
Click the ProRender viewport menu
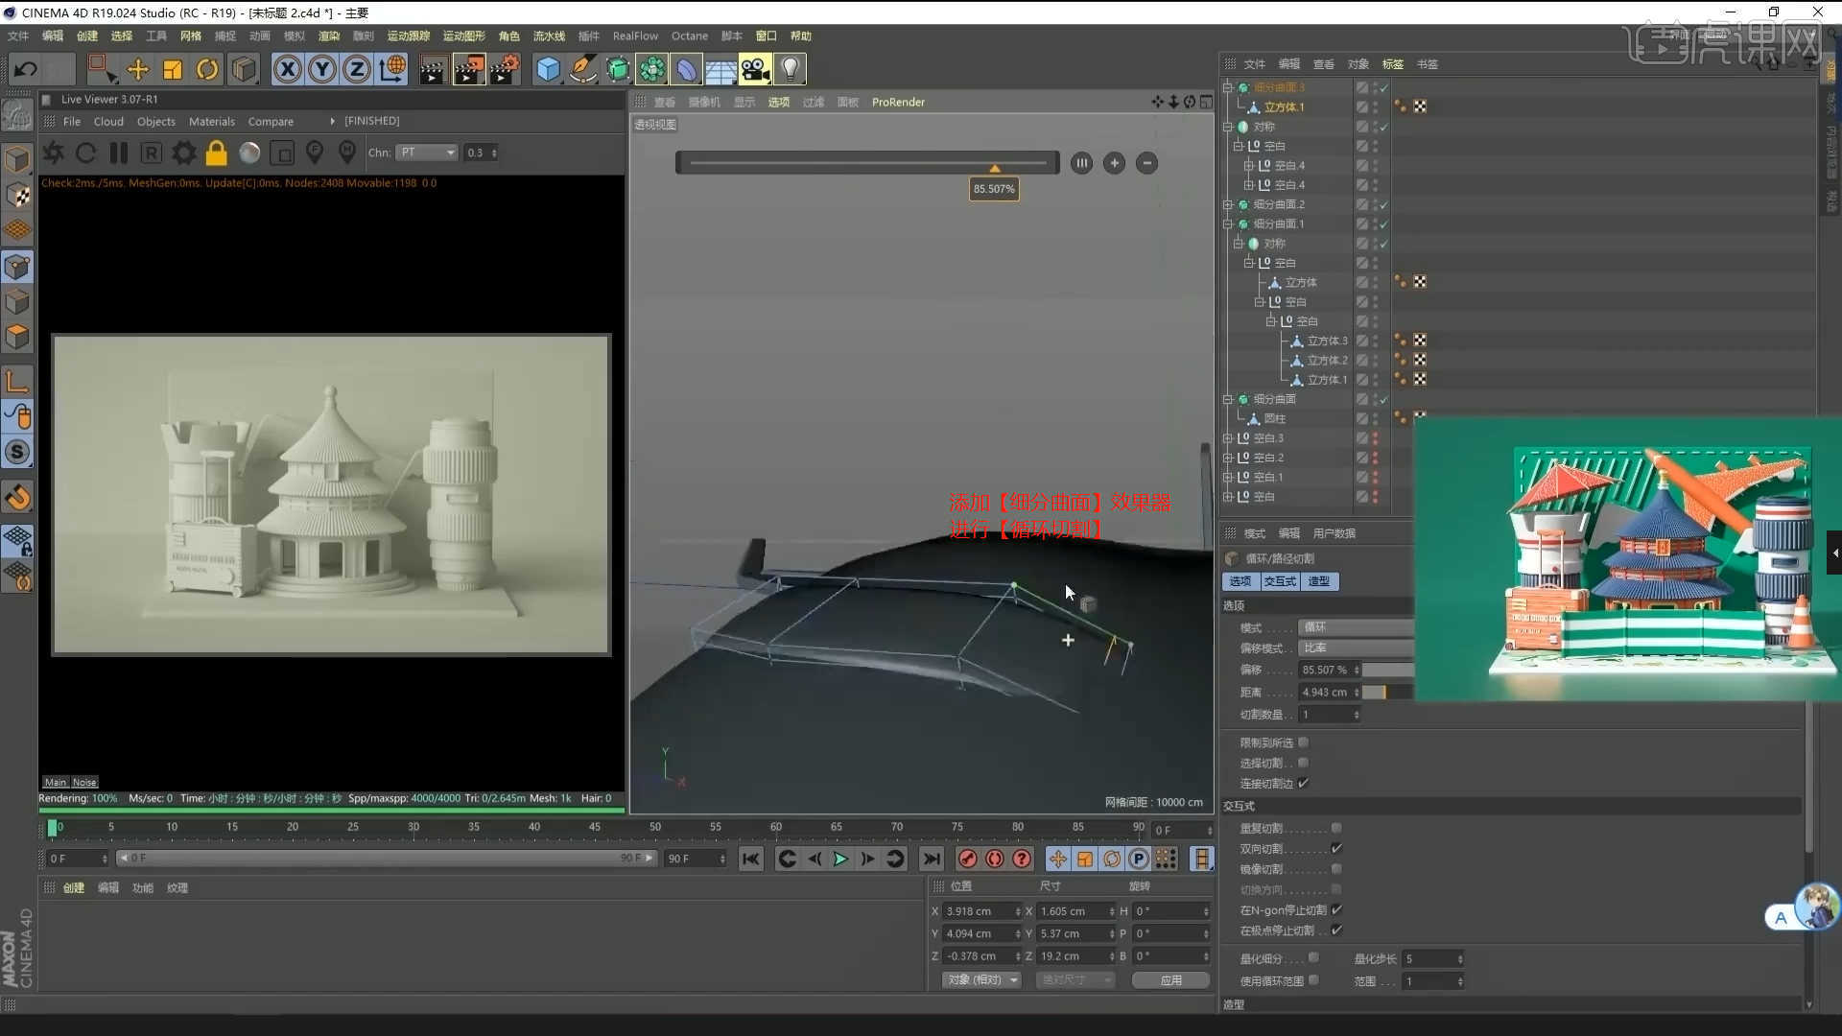click(x=898, y=102)
